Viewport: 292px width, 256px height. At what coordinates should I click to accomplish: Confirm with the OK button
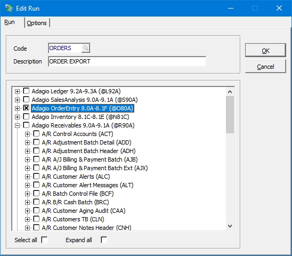(265, 50)
